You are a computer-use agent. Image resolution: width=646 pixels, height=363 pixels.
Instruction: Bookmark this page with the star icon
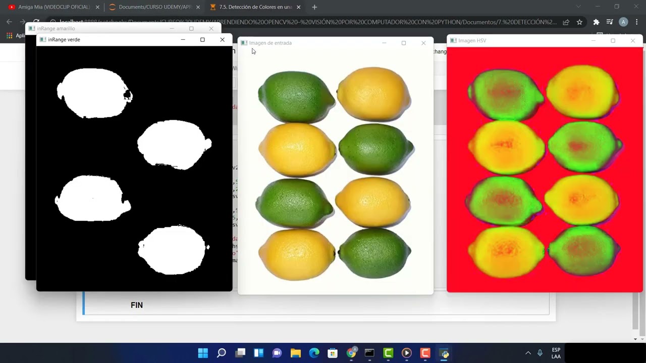(x=579, y=22)
